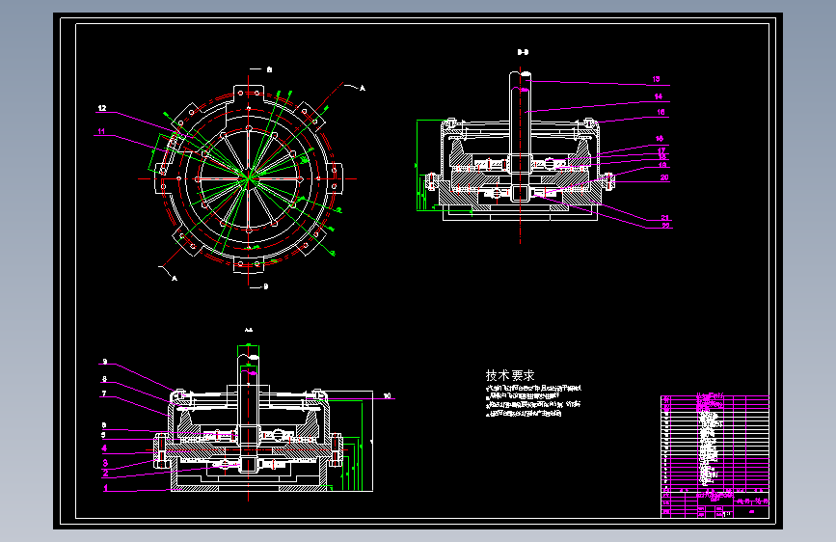Click the 技术要求 heading text

510,375
